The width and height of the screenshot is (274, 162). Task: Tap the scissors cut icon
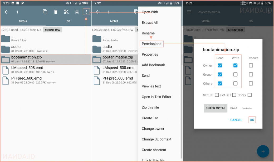tap(66, 12)
